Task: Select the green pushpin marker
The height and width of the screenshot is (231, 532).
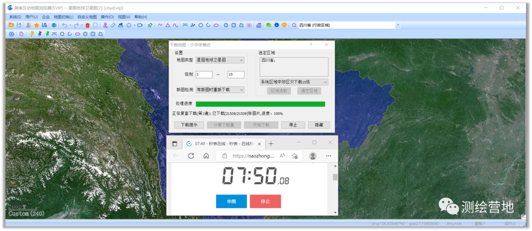Action: [x=47, y=33]
